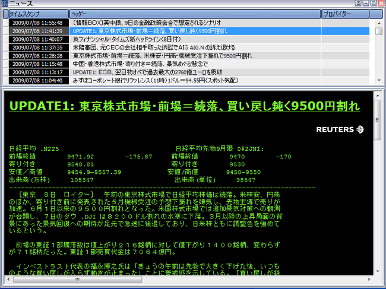The image size is (386, 289).
Task: Click the horizontal scrollbar thumb
Action: point(78,280)
